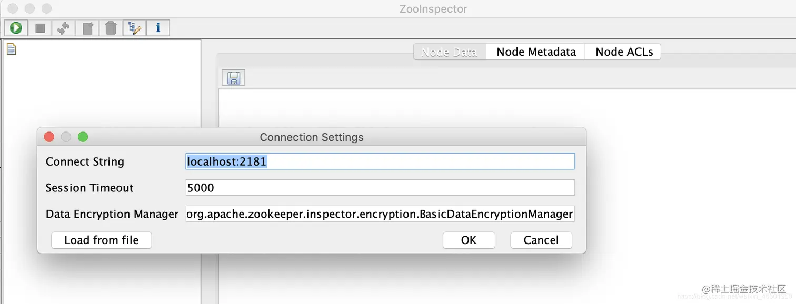
Task: Confirm connection settings with OK
Action: 469,240
